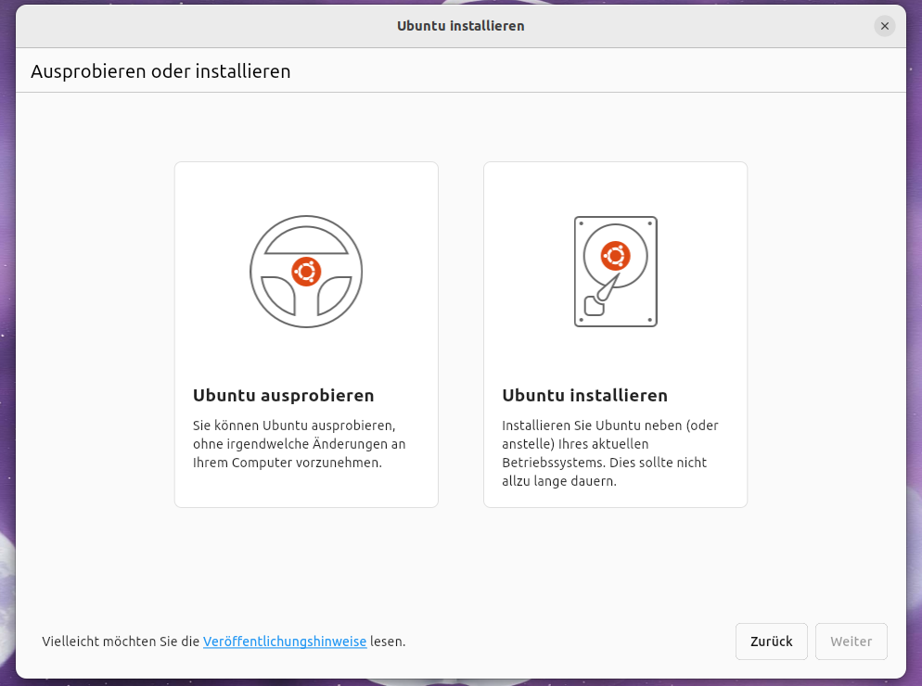Select the 'Ubuntu ausprobieren' option card

pyautogui.click(x=306, y=335)
